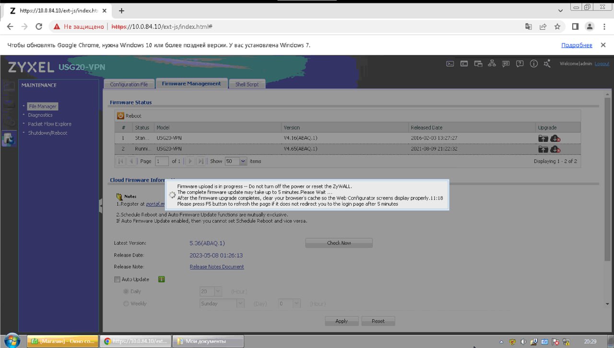Click the page number input field

162,162
